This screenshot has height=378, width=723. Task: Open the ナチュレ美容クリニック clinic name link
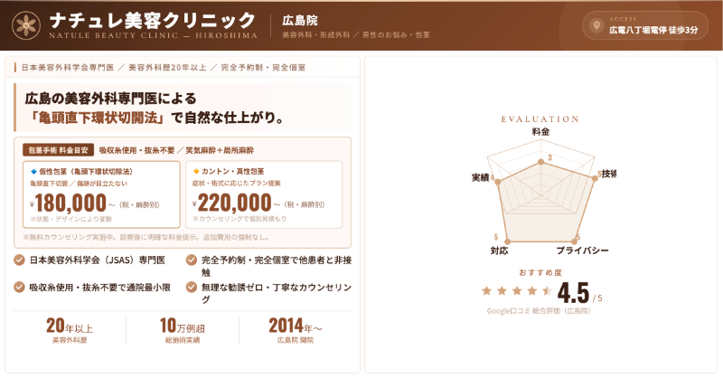pyautogui.click(x=153, y=19)
